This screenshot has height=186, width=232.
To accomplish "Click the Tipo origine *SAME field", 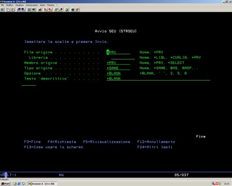I will click(x=118, y=68).
